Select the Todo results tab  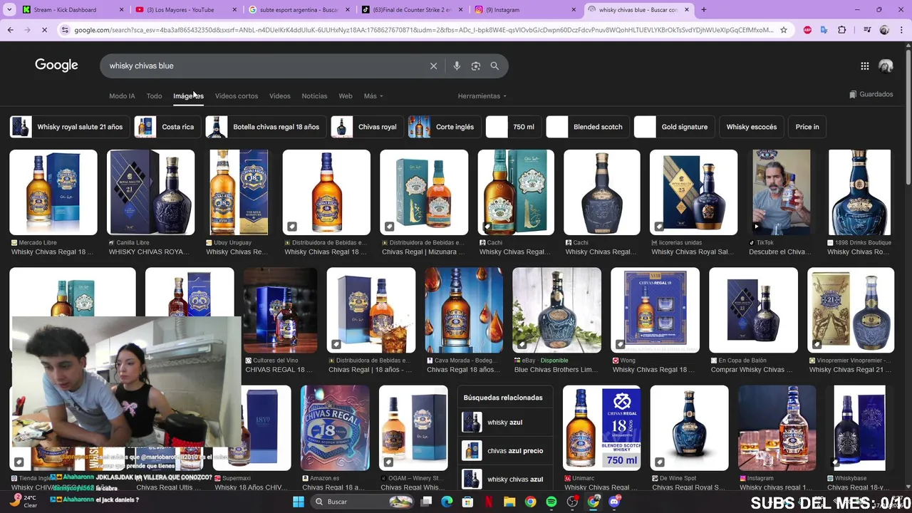click(154, 95)
